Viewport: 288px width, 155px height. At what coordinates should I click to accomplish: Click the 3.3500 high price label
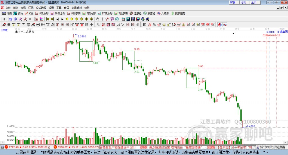coord(82,36)
